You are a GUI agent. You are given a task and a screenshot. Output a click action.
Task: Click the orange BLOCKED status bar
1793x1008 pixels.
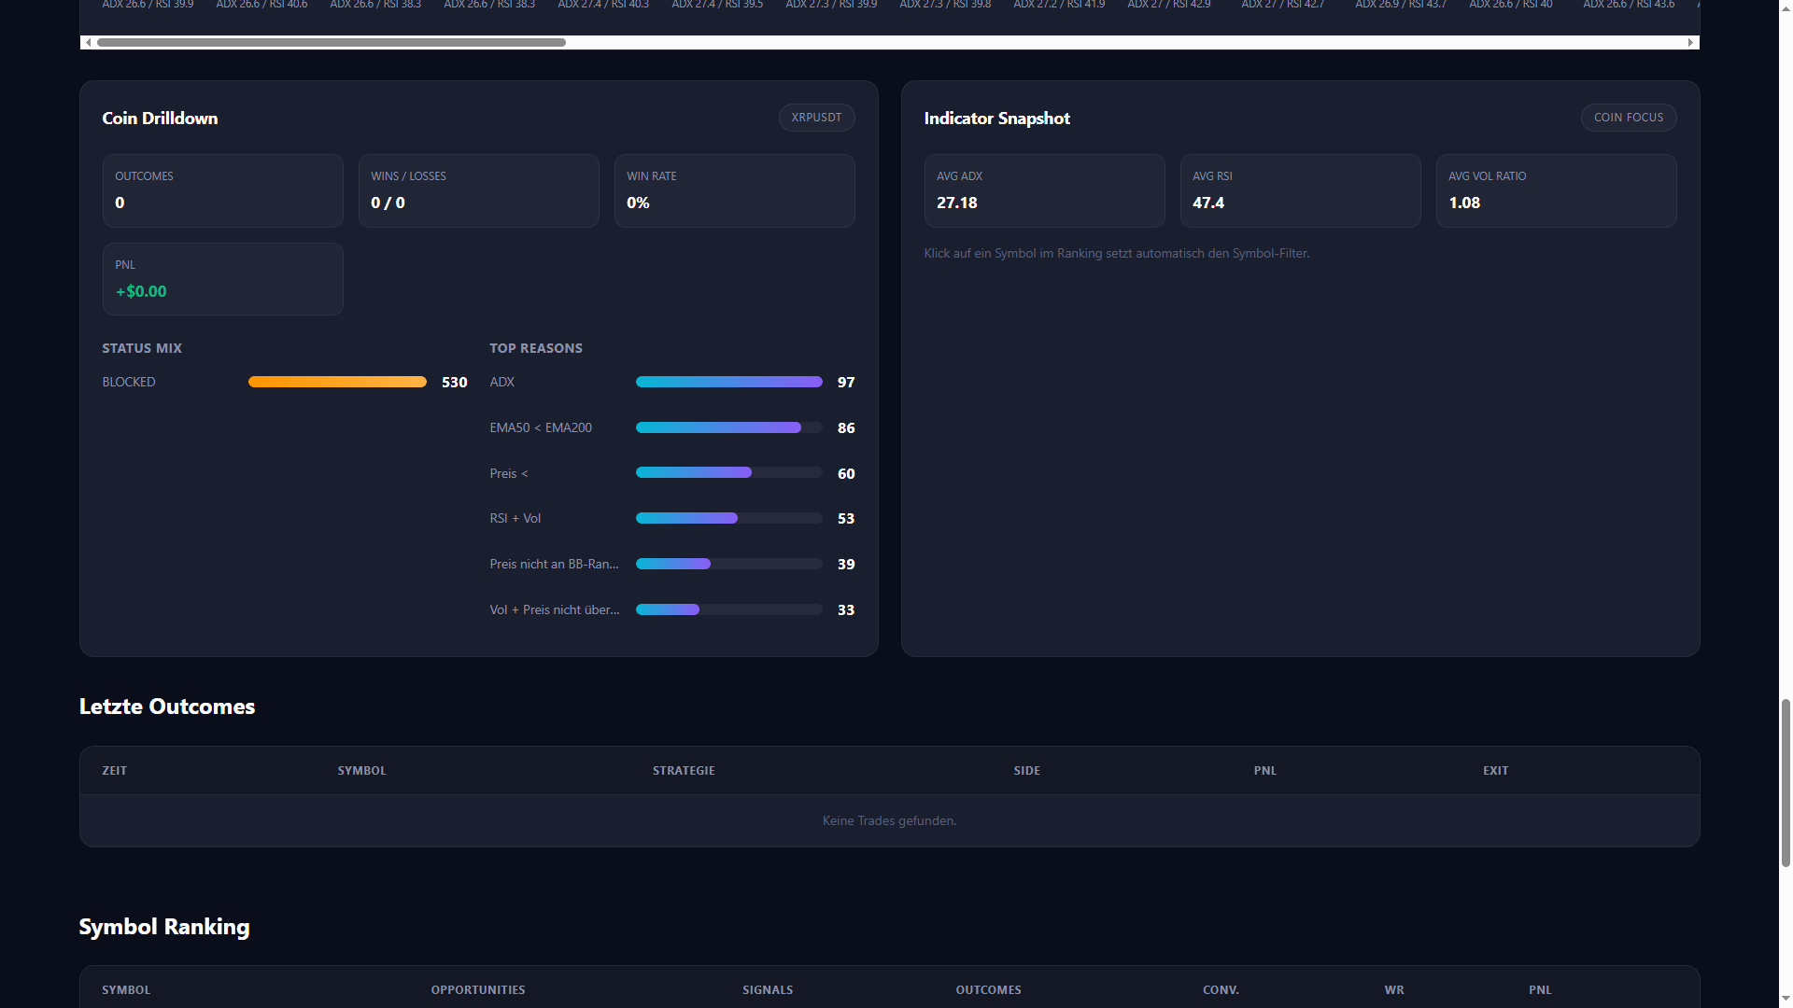pyautogui.click(x=337, y=382)
